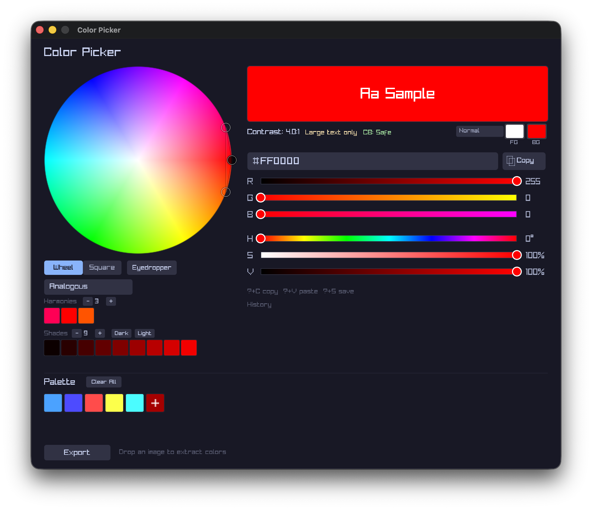Pick the fifth dark red shade swatch

[x=121, y=347]
